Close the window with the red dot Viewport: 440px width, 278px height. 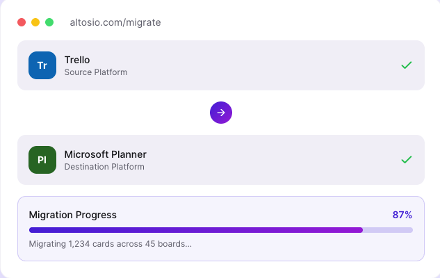(22, 22)
